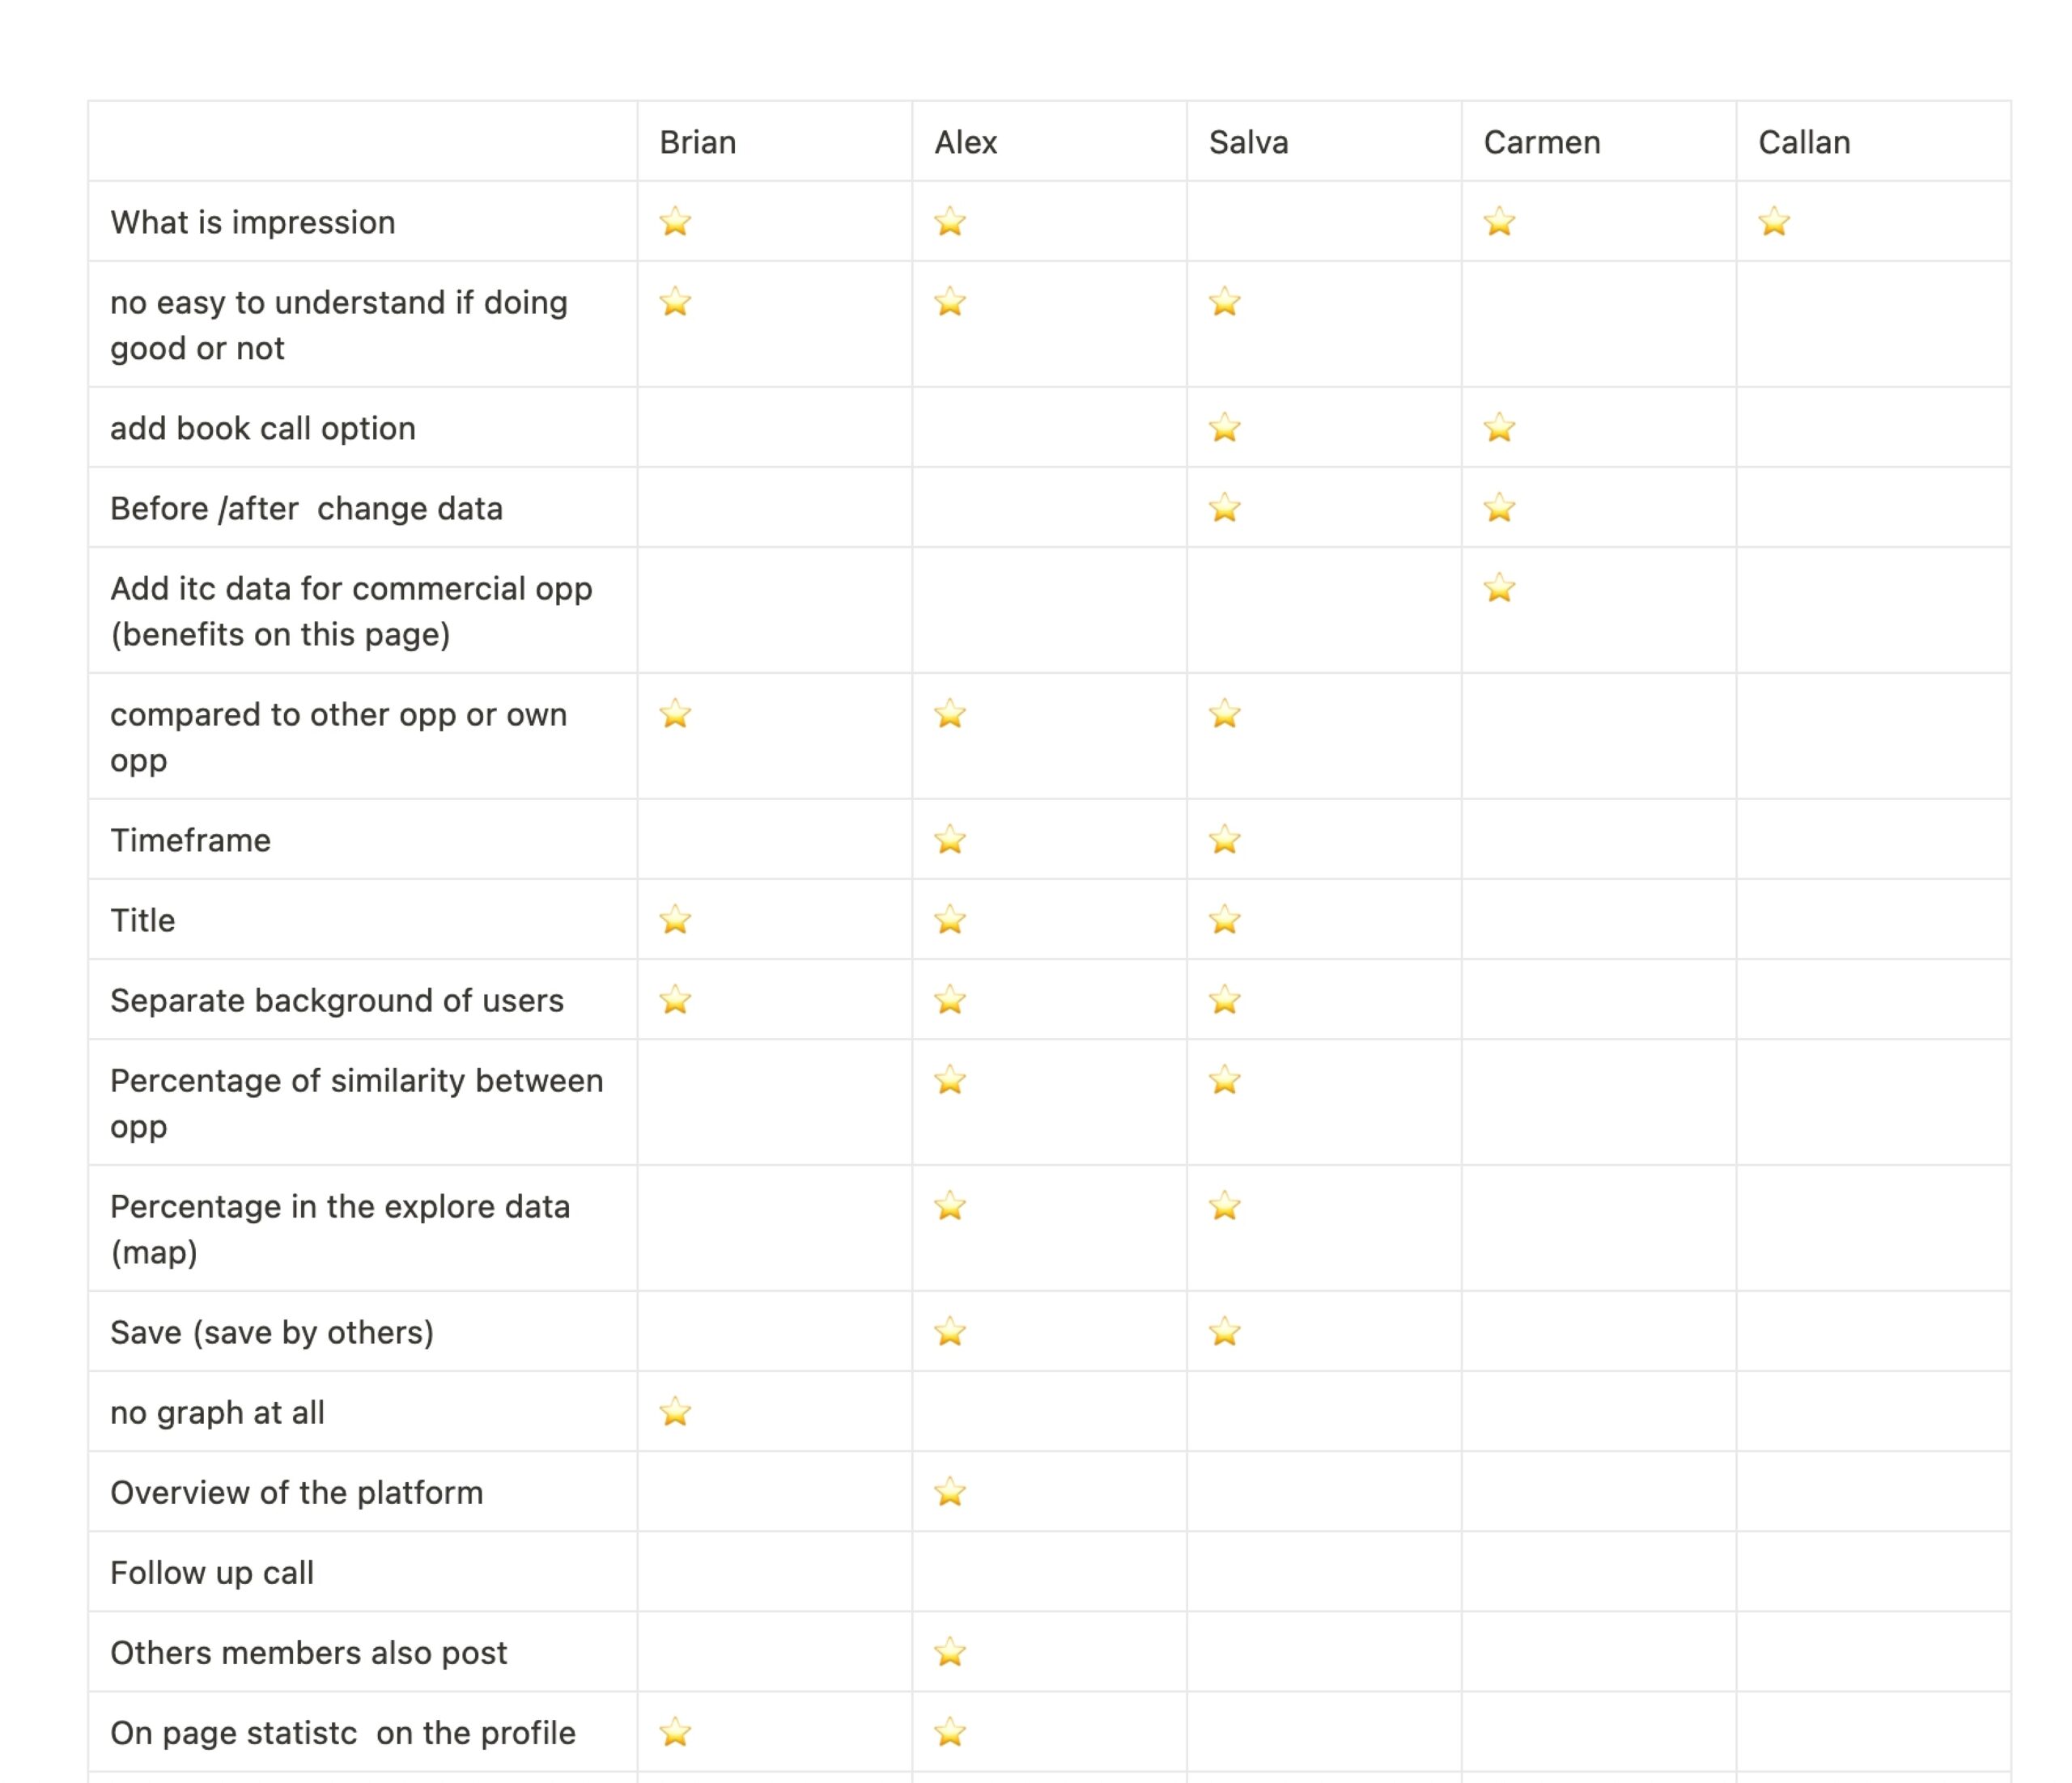Select the Title row label cell
The image size is (2072, 1783).
coord(363,920)
